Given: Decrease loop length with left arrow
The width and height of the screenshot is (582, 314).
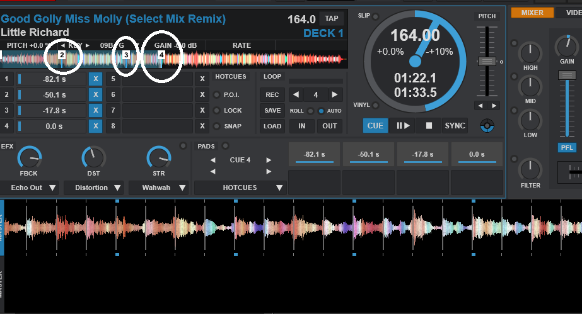Looking at the screenshot, I should pos(296,95).
